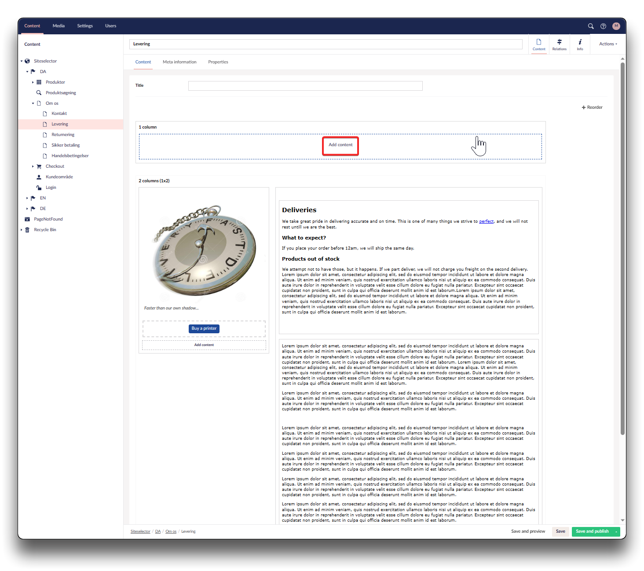The image size is (644, 571).
Task: Expand the Produkter tree node
Action: 33,82
